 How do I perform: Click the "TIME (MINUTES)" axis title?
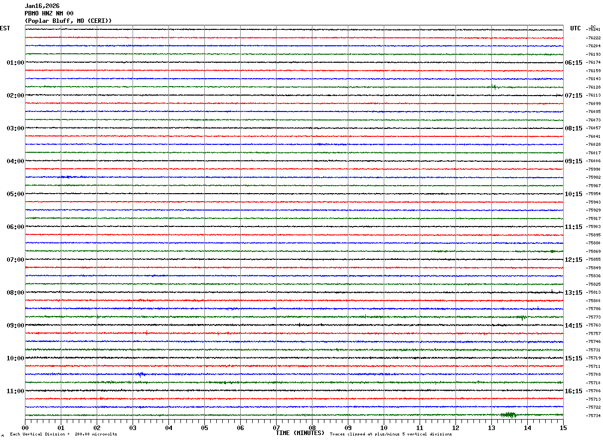point(300,433)
